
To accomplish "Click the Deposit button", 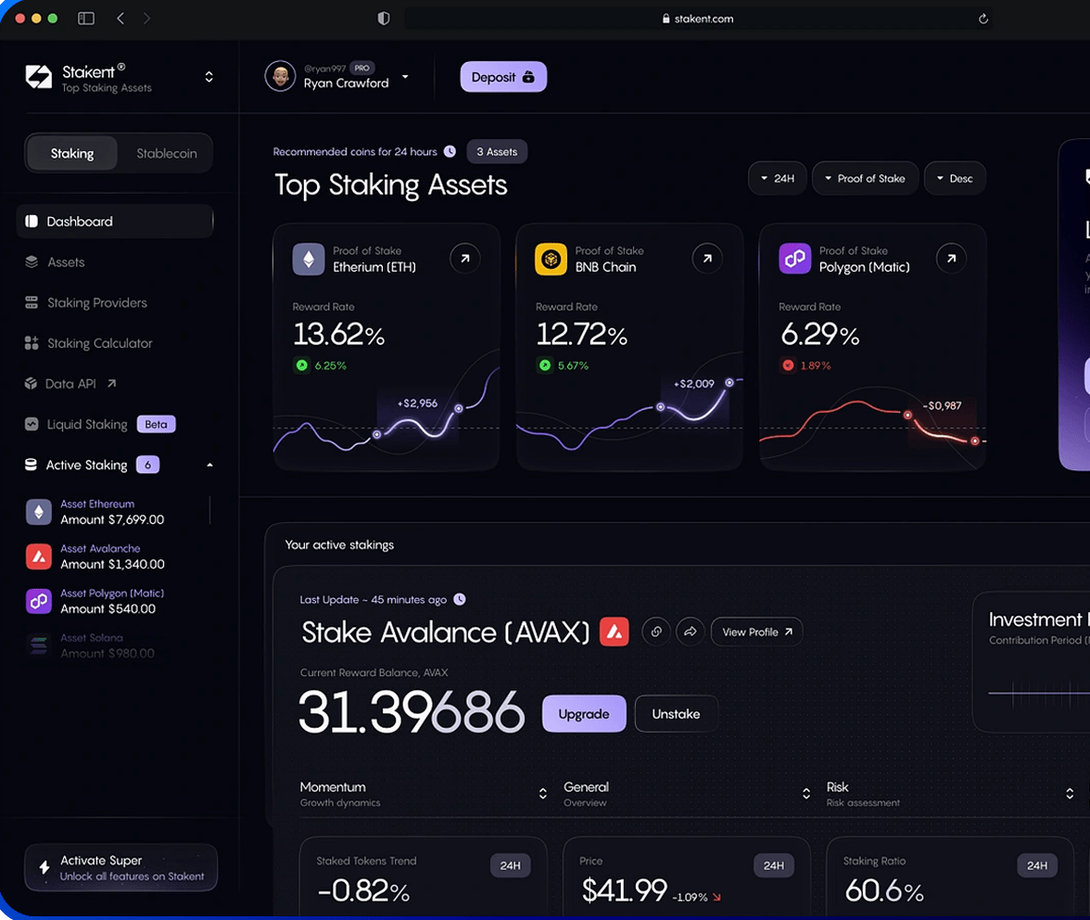I will click(x=503, y=76).
